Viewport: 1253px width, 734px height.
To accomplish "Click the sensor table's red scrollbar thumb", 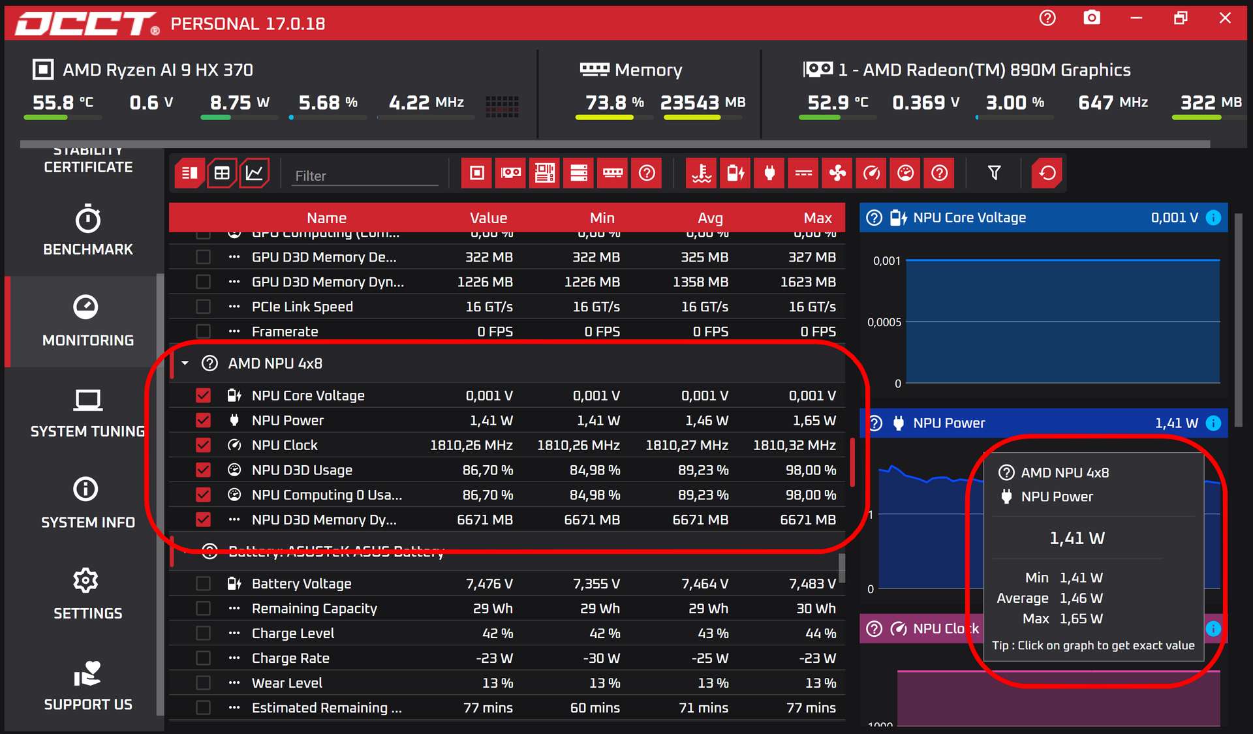I will 852,463.
